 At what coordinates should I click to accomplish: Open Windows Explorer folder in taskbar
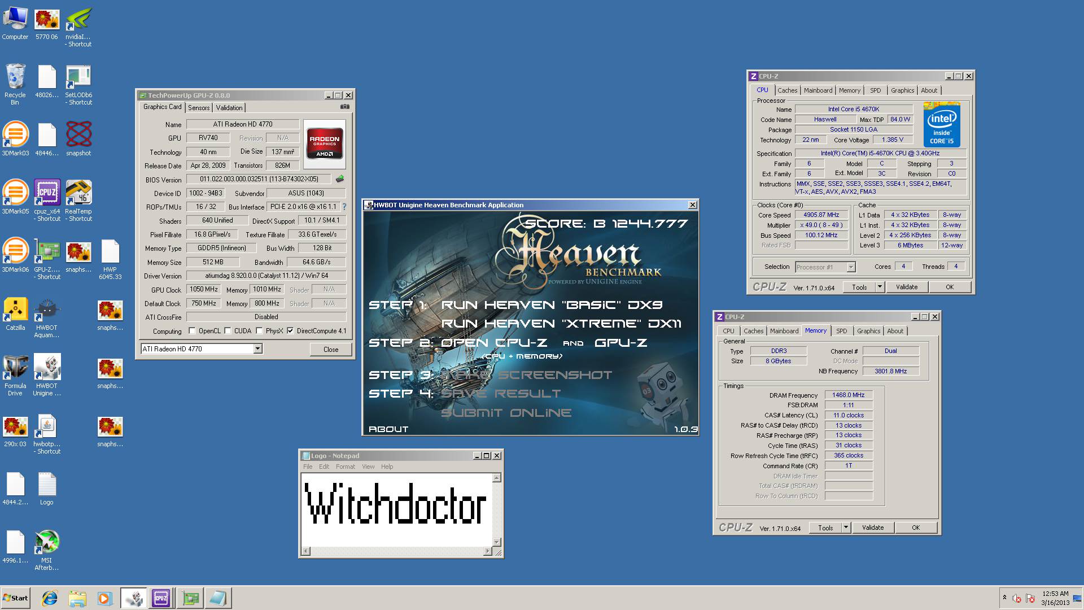point(77,598)
